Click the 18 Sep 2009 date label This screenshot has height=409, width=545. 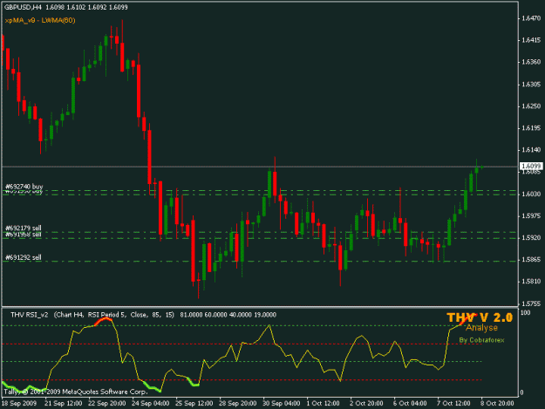(x=19, y=403)
